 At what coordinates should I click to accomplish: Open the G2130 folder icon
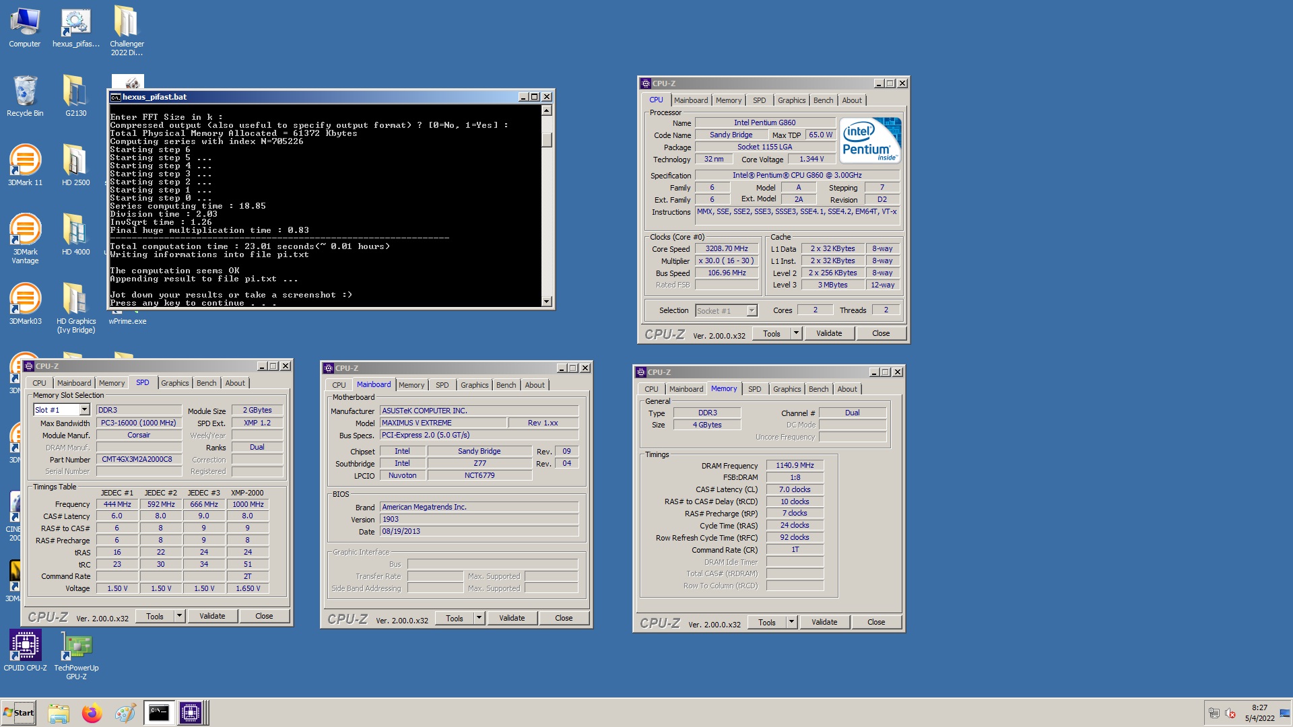[x=75, y=96]
